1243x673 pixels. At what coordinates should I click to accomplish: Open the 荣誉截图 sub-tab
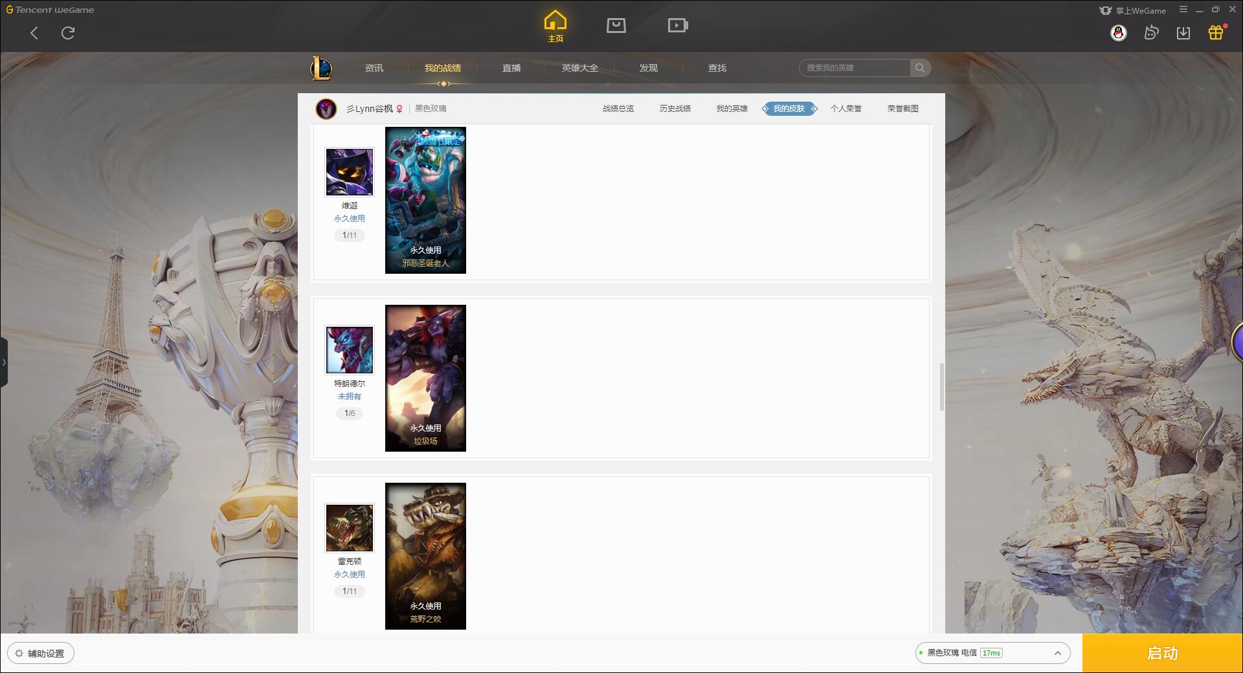point(903,109)
